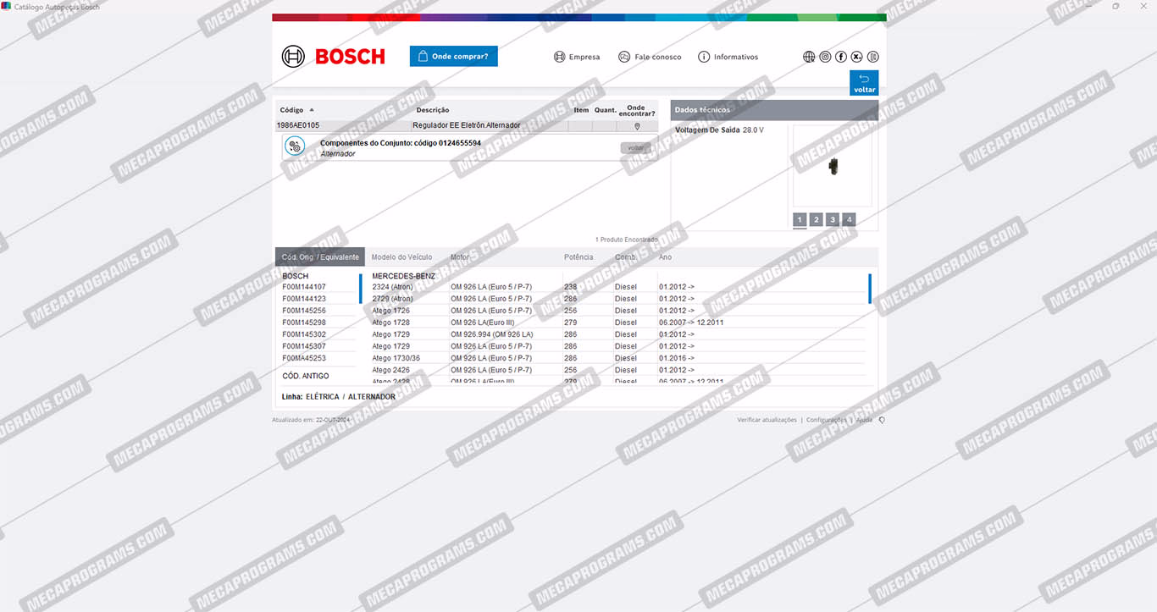Screen dimensions: 1157x612
Task: Show product image number 2
Action: tap(816, 220)
